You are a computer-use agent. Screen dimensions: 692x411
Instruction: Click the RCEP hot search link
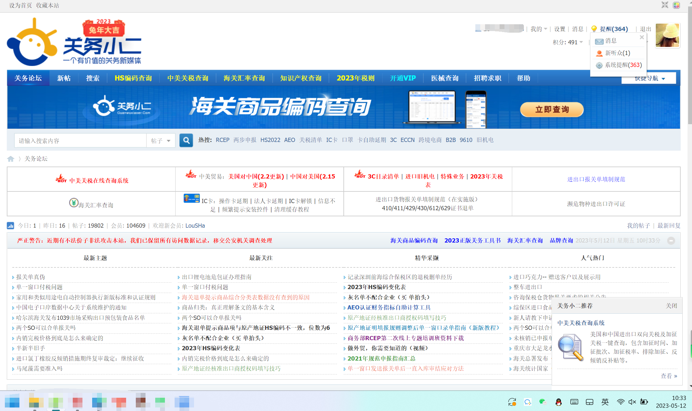[222, 140]
